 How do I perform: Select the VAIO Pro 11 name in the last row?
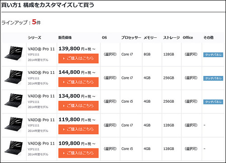point(41,144)
